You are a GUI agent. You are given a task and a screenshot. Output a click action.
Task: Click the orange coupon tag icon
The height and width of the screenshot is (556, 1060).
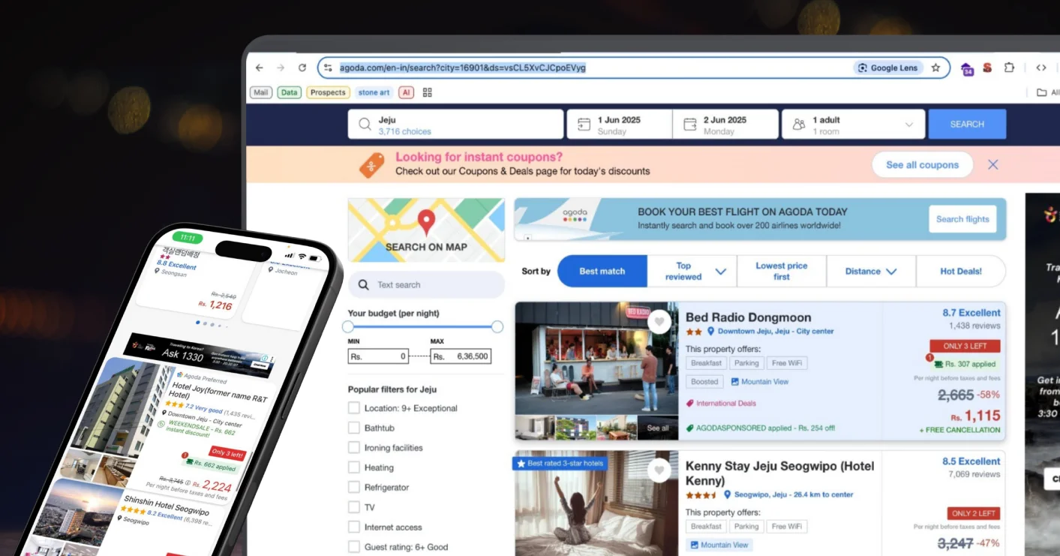point(372,164)
